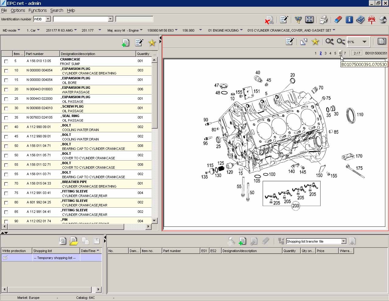
Task: Go to picture page 2
Action: pyautogui.click(x=321, y=53)
